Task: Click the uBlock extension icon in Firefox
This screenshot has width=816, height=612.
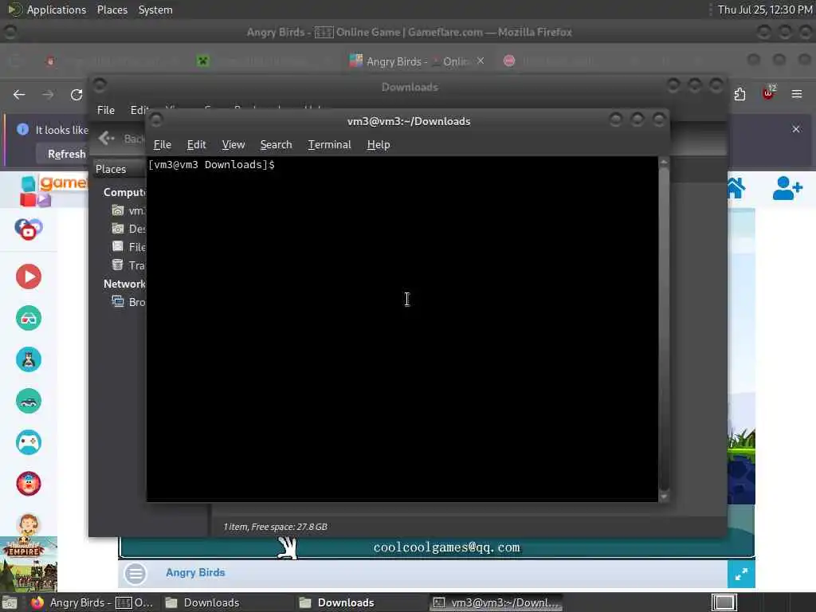Action: pyautogui.click(x=768, y=92)
